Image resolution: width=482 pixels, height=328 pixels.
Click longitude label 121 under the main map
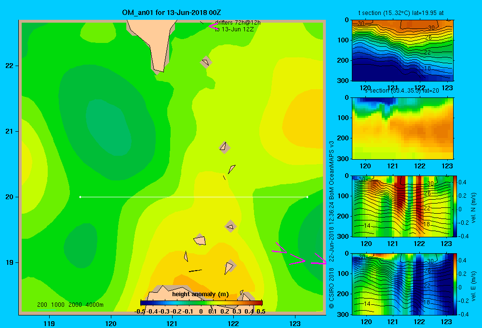point(172,323)
